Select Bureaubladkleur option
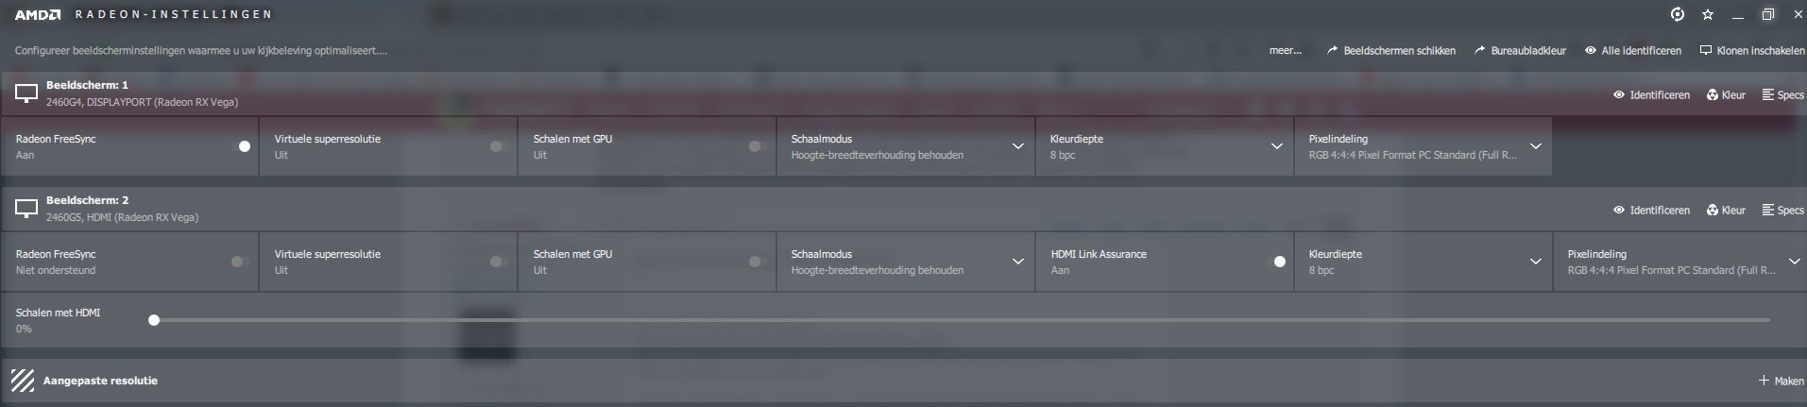The height and width of the screenshot is (407, 1807). point(1520,50)
